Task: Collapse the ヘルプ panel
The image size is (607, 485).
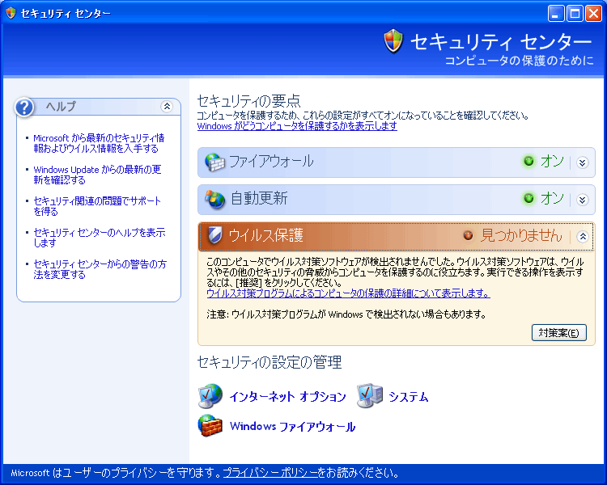Action: tap(167, 106)
